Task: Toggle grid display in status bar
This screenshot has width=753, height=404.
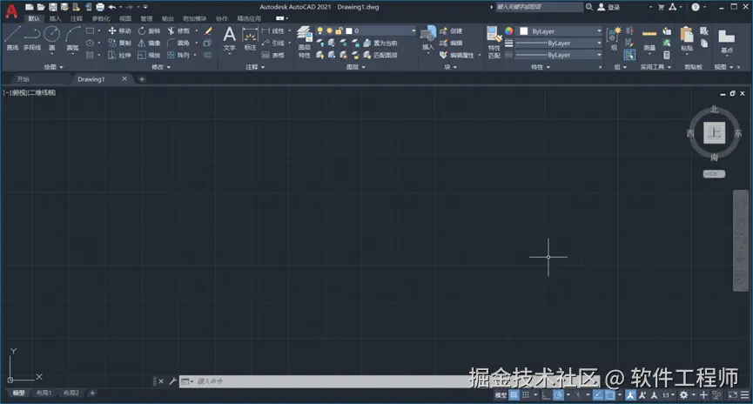Action: [514, 395]
